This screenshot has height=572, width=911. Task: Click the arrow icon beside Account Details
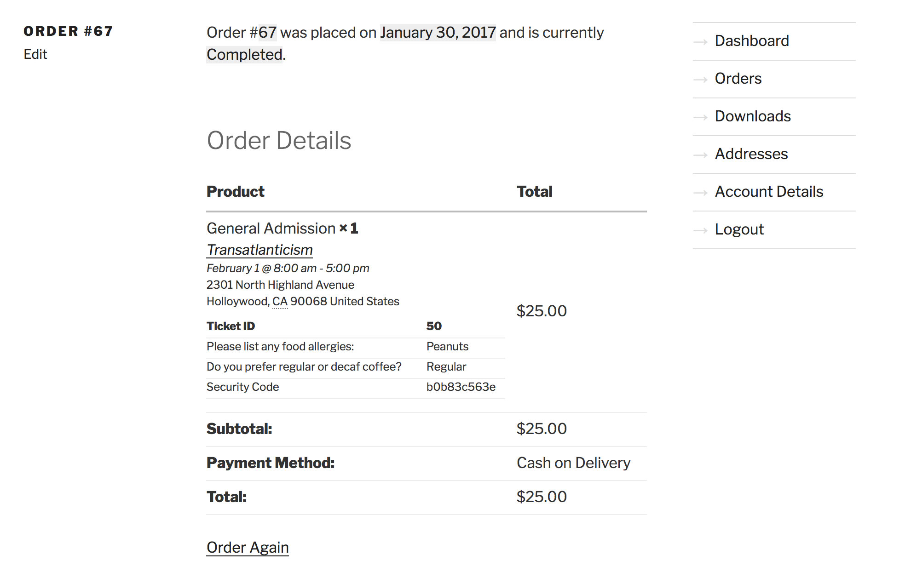click(700, 193)
